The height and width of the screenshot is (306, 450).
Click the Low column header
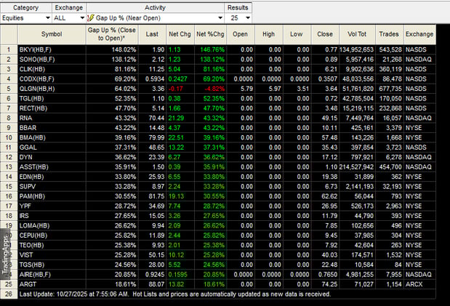pyautogui.click(x=297, y=34)
